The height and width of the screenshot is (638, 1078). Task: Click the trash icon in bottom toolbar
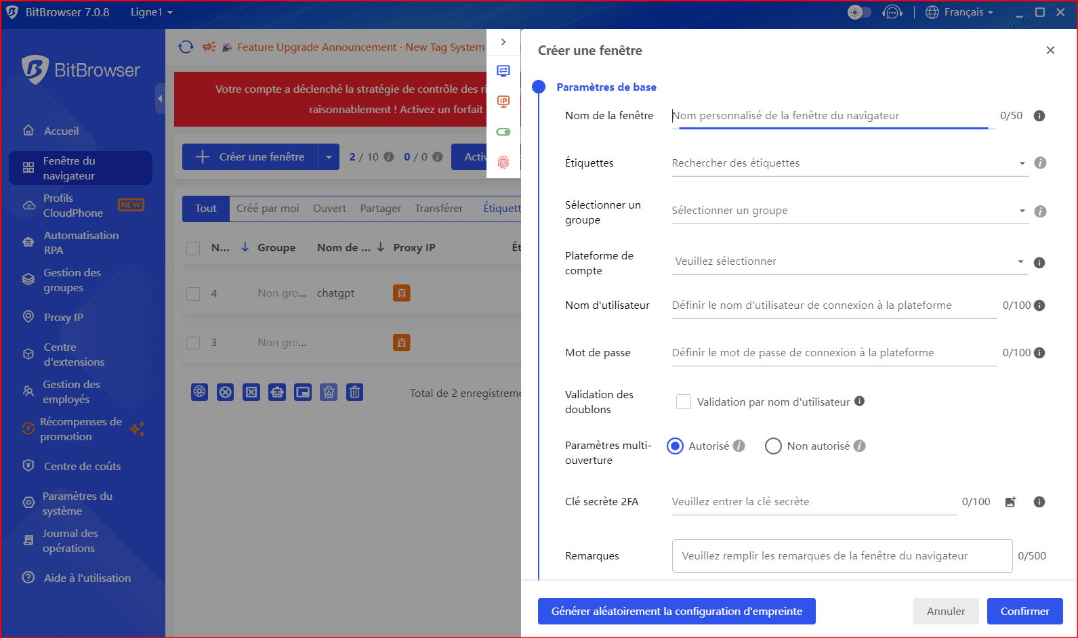[354, 392]
